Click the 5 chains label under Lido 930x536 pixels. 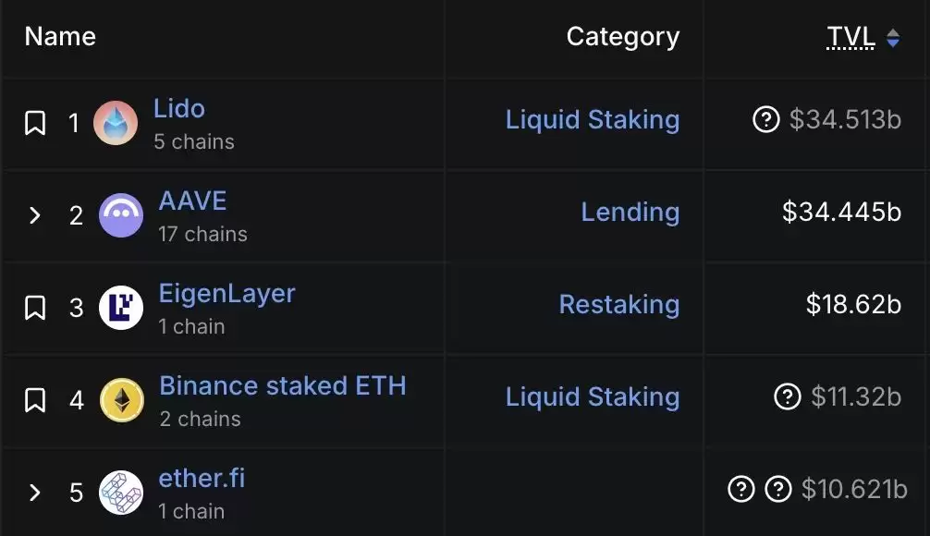[x=193, y=141]
